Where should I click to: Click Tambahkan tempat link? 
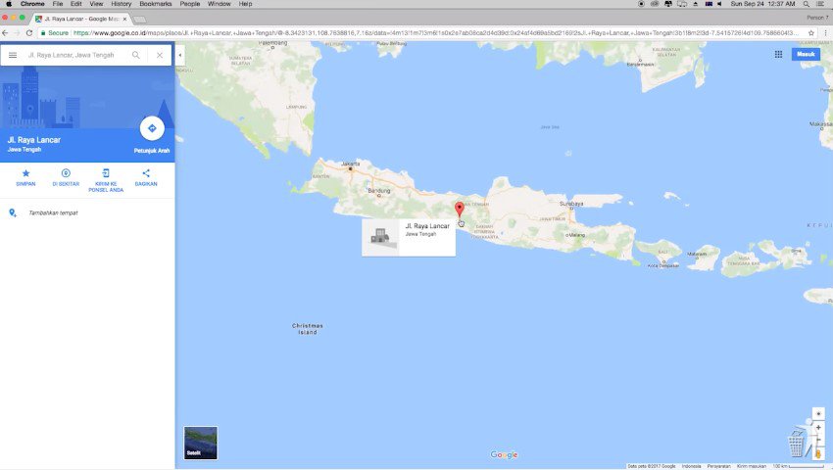click(53, 212)
